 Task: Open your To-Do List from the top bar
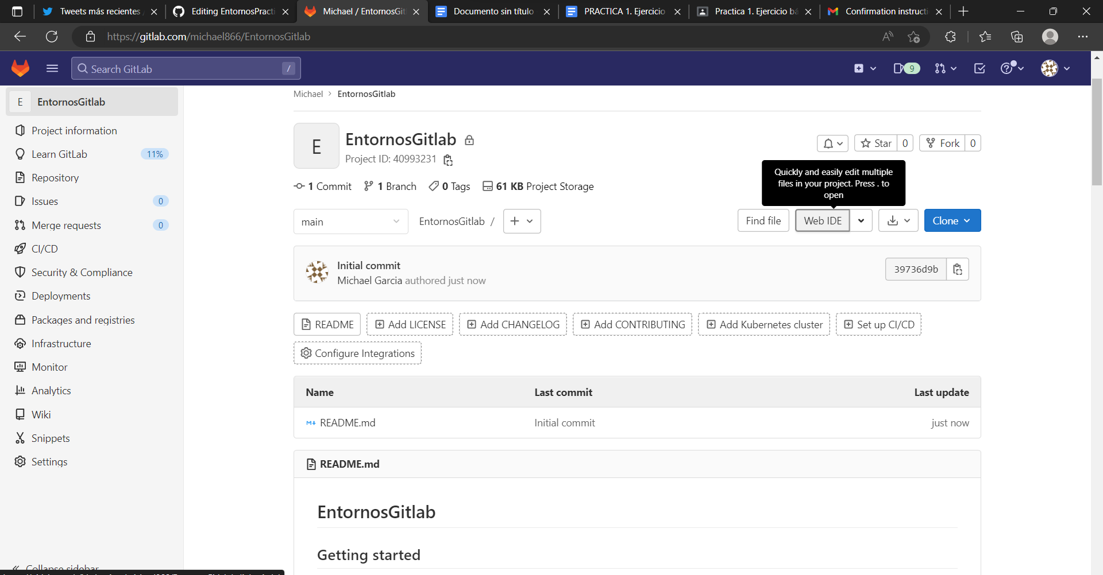979,68
